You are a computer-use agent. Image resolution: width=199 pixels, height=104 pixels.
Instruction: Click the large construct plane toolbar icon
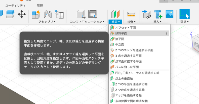[x=115, y=14]
